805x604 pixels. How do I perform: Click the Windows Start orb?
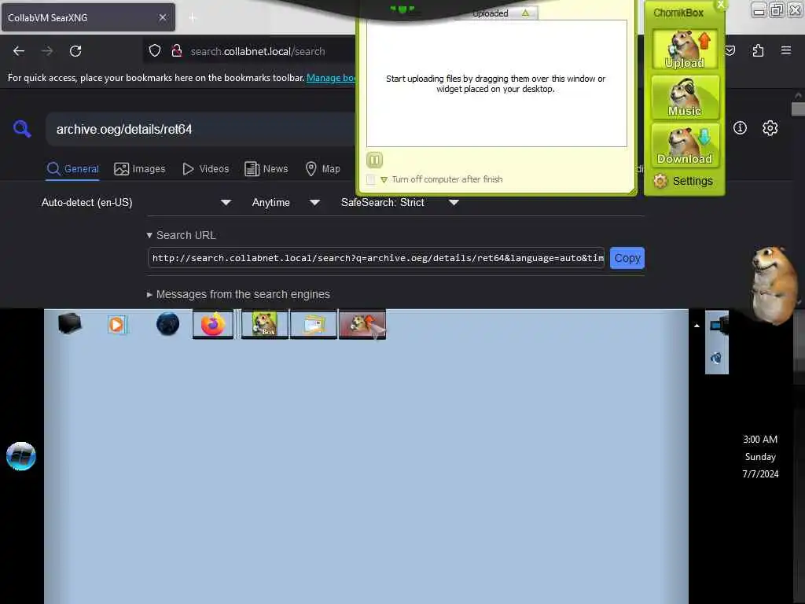tap(21, 456)
